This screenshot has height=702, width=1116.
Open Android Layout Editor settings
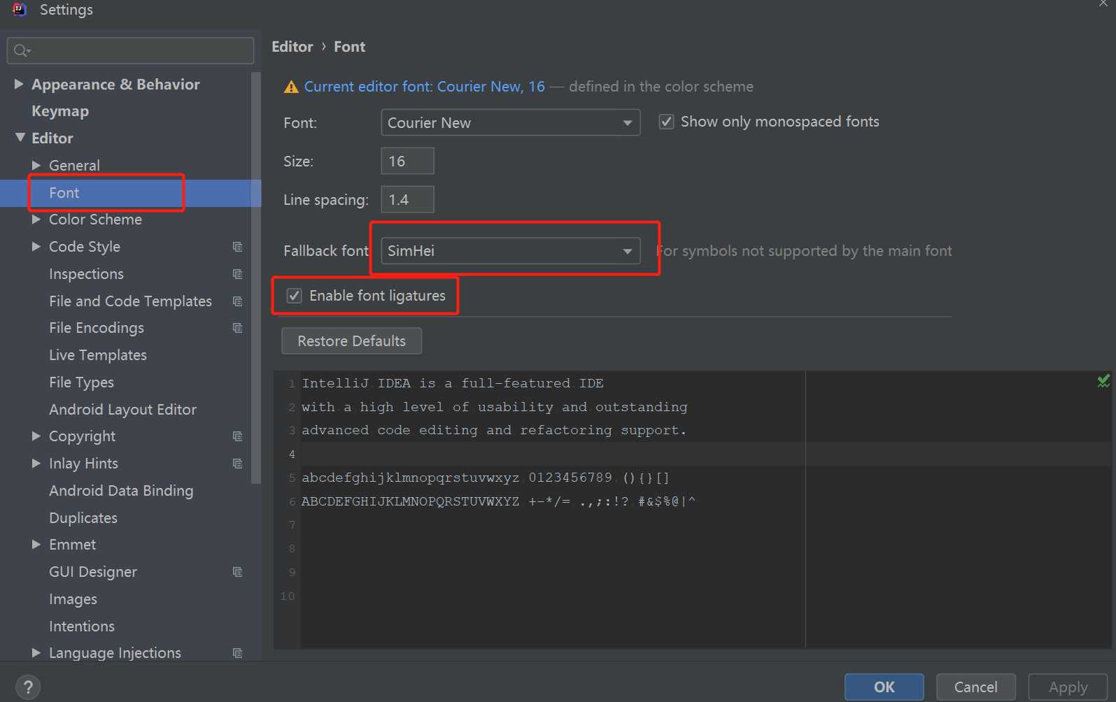coord(122,410)
